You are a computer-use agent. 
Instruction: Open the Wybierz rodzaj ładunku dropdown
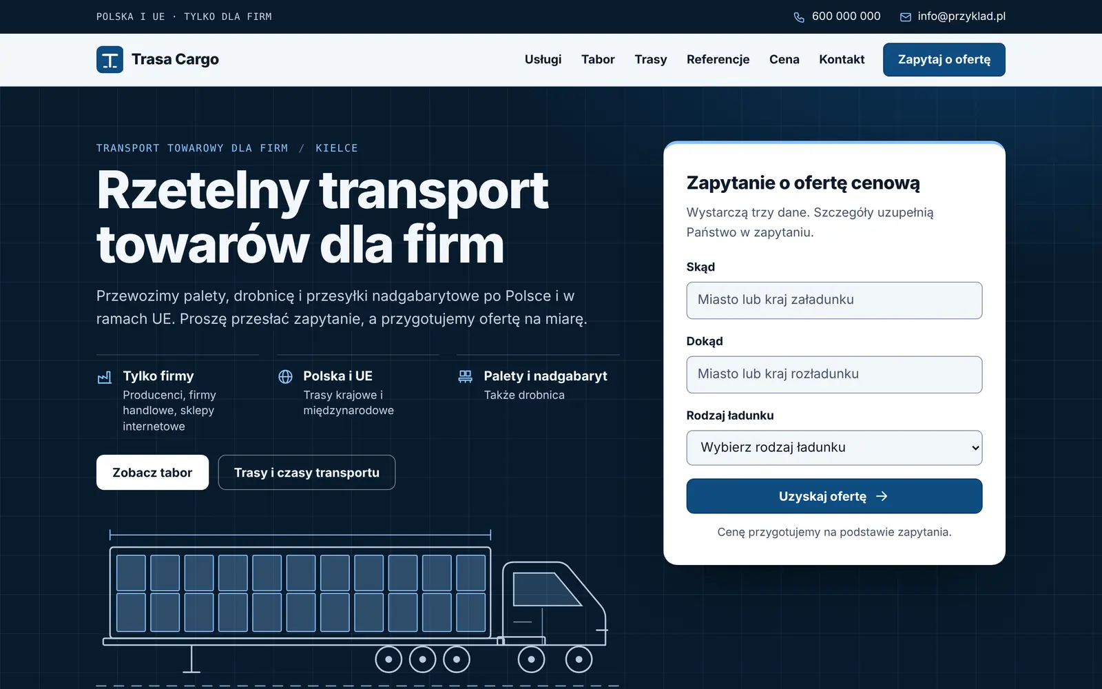click(834, 448)
